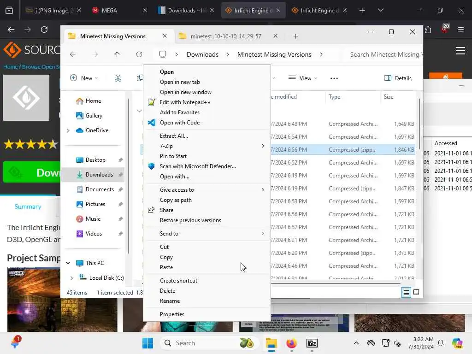Click the Explorer Back arrow
This screenshot has height=354, width=472.
(73, 54)
